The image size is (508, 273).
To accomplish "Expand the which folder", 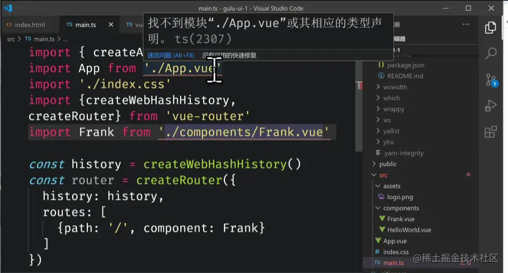I will pyautogui.click(x=391, y=98).
